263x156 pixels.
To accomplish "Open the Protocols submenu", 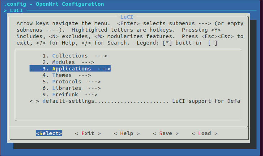I will tap(71, 82).
